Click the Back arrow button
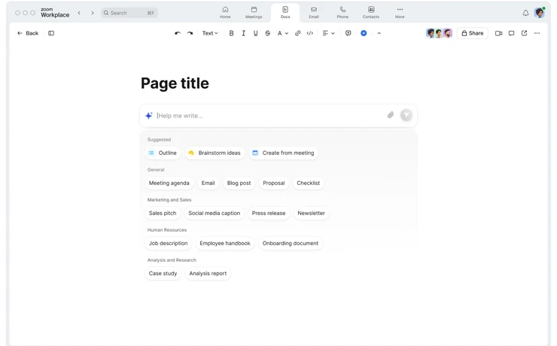 [x=27, y=33]
